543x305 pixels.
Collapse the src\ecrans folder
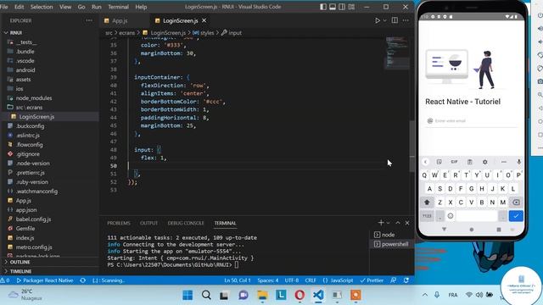coord(29,108)
